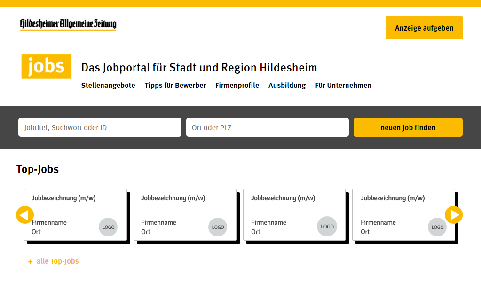Click the yellow jobs logo

[47, 66]
